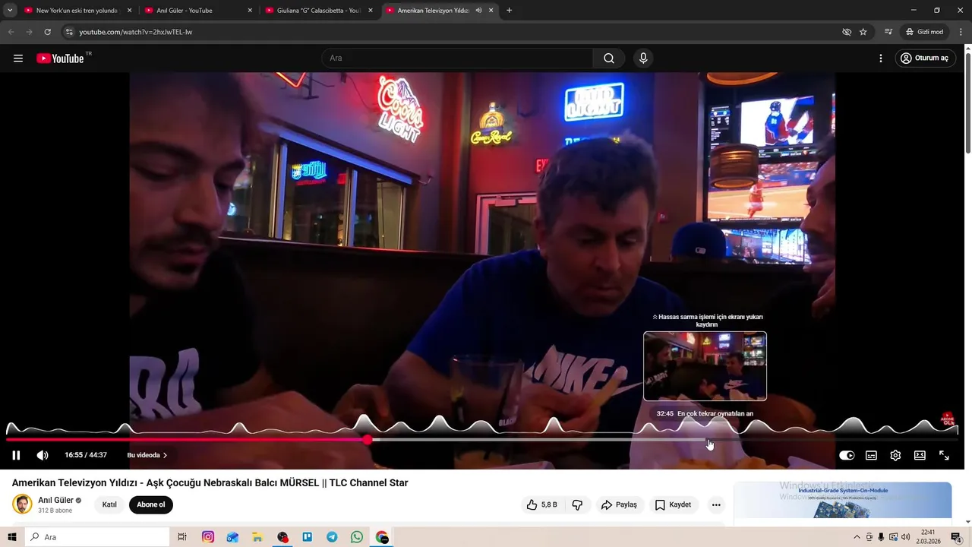Image resolution: width=972 pixels, height=547 pixels.
Task: Open WhatsApp from the taskbar
Action: pos(357,537)
